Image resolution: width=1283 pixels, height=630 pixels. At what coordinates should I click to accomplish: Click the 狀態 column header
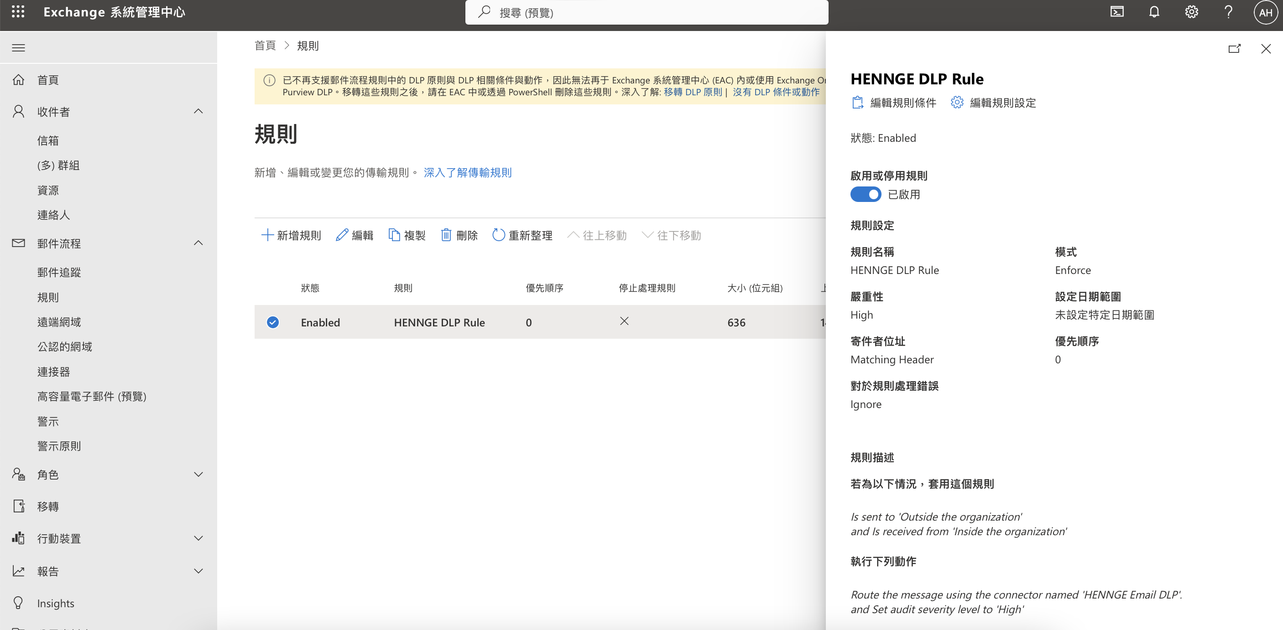pyautogui.click(x=310, y=288)
